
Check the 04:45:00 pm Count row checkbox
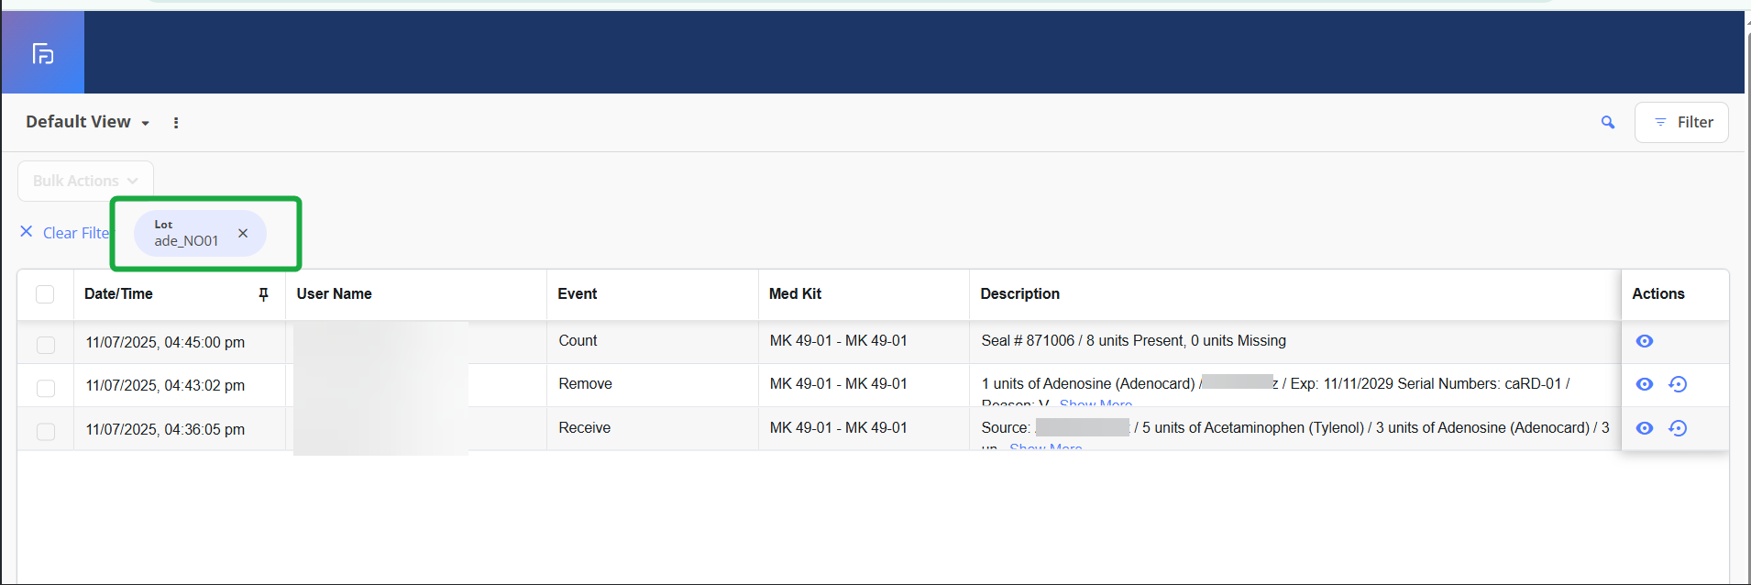click(45, 345)
